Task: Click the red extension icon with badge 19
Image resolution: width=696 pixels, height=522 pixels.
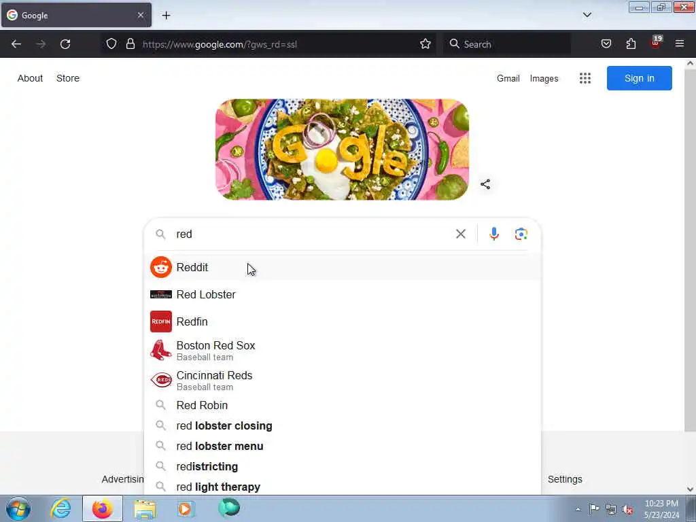Action: click(x=656, y=42)
